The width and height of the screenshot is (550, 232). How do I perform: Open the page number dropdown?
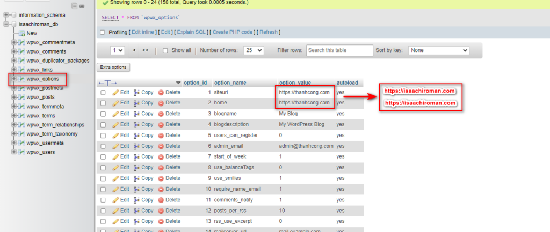tap(118, 50)
